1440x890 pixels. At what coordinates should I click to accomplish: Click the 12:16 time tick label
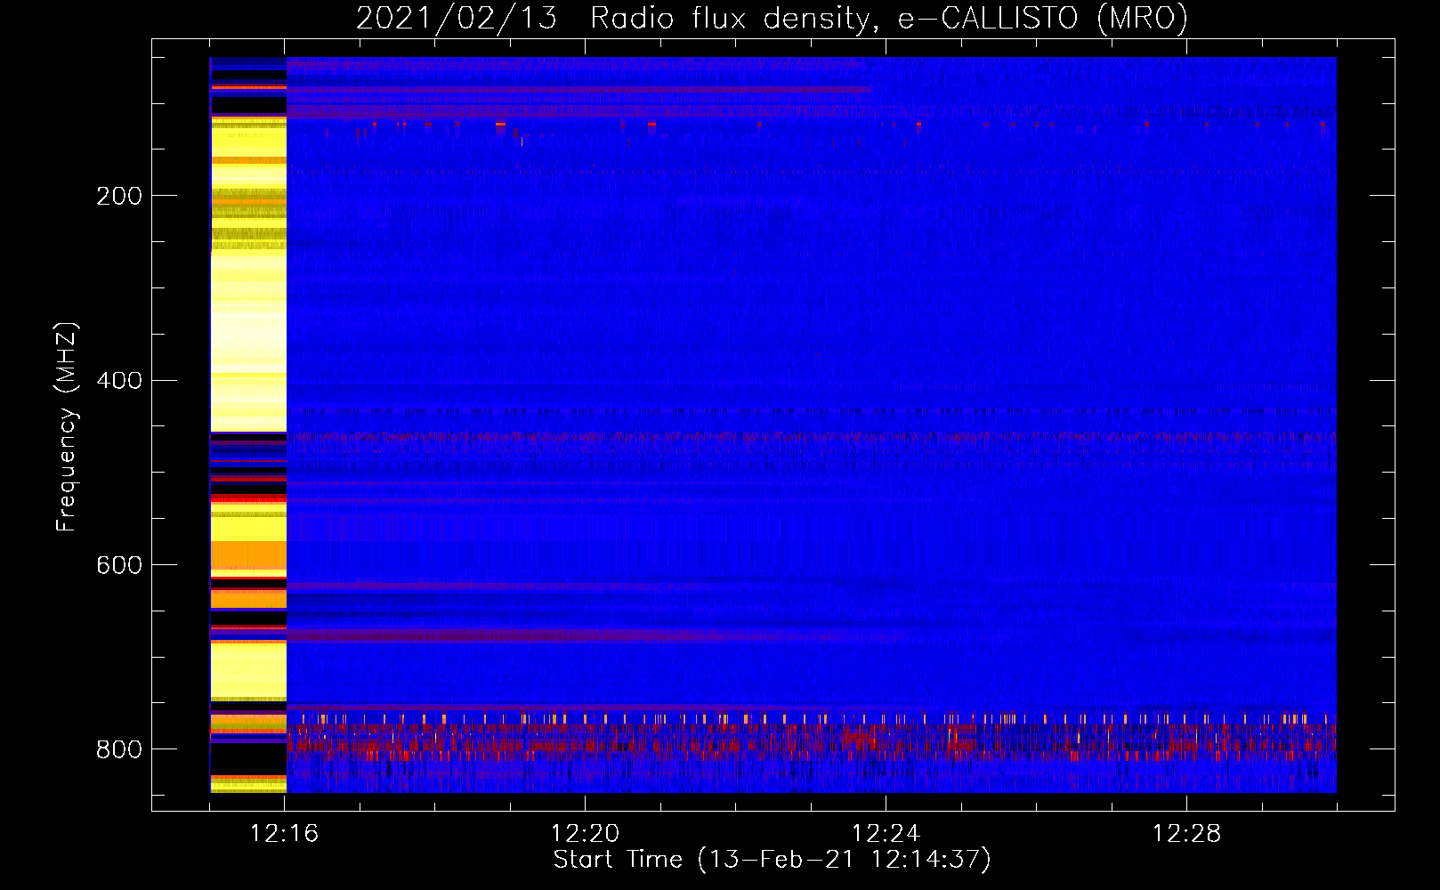coord(285,834)
